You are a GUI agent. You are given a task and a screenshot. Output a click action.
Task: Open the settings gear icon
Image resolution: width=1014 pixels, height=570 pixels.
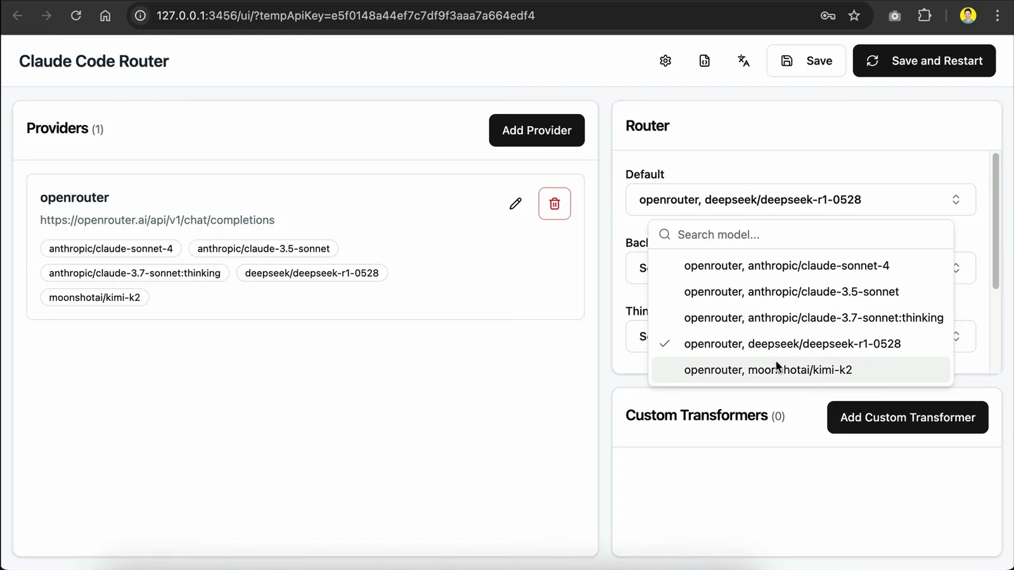click(x=665, y=61)
